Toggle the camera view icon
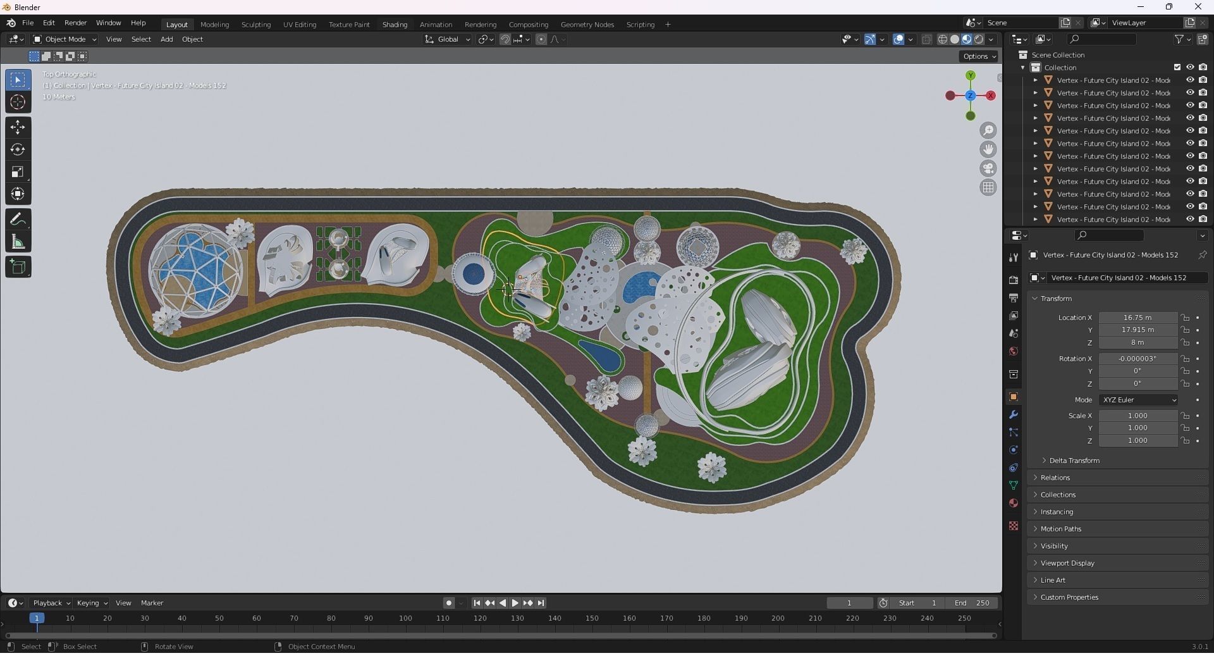1214x658 pixels. click(x=988, y=169)
